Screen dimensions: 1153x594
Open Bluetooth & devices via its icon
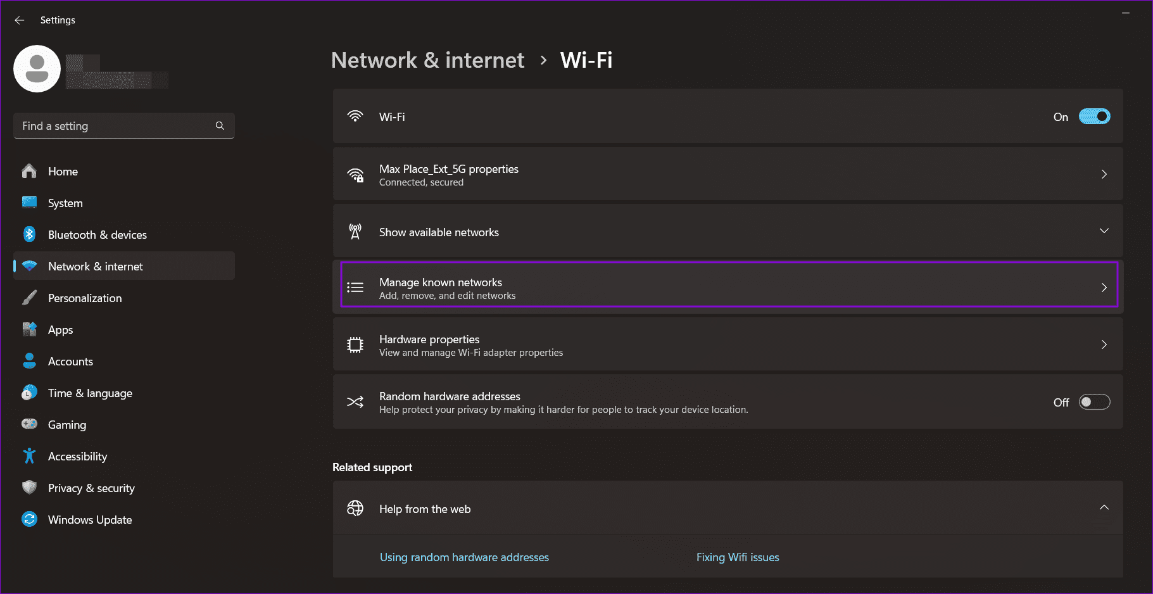coord(29,234)
